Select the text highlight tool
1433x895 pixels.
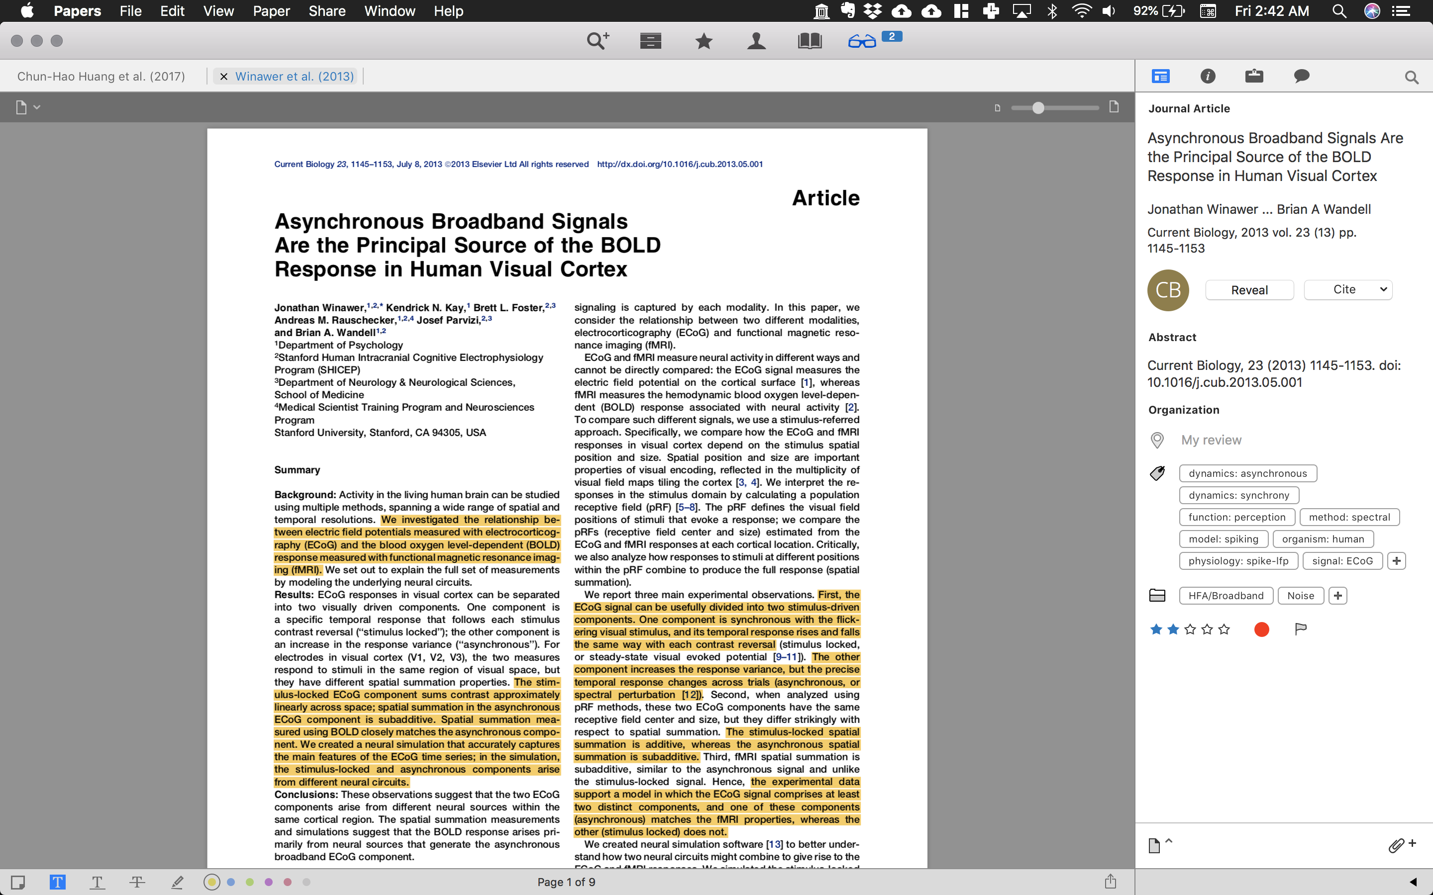coord(57,882)
